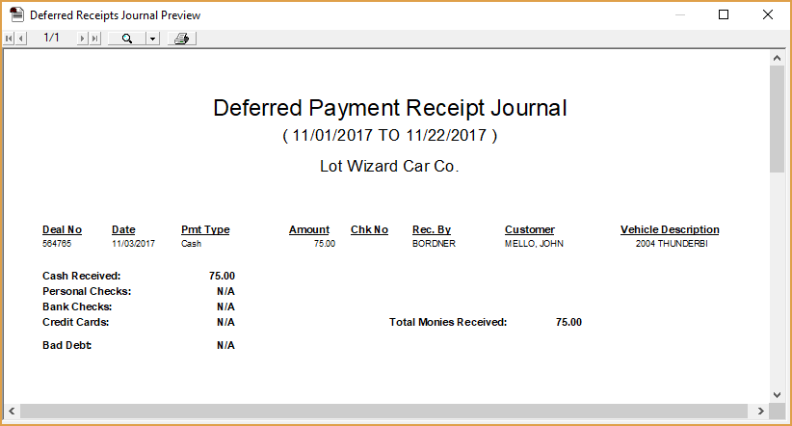Click the Personal Checks label

[87, 292]
